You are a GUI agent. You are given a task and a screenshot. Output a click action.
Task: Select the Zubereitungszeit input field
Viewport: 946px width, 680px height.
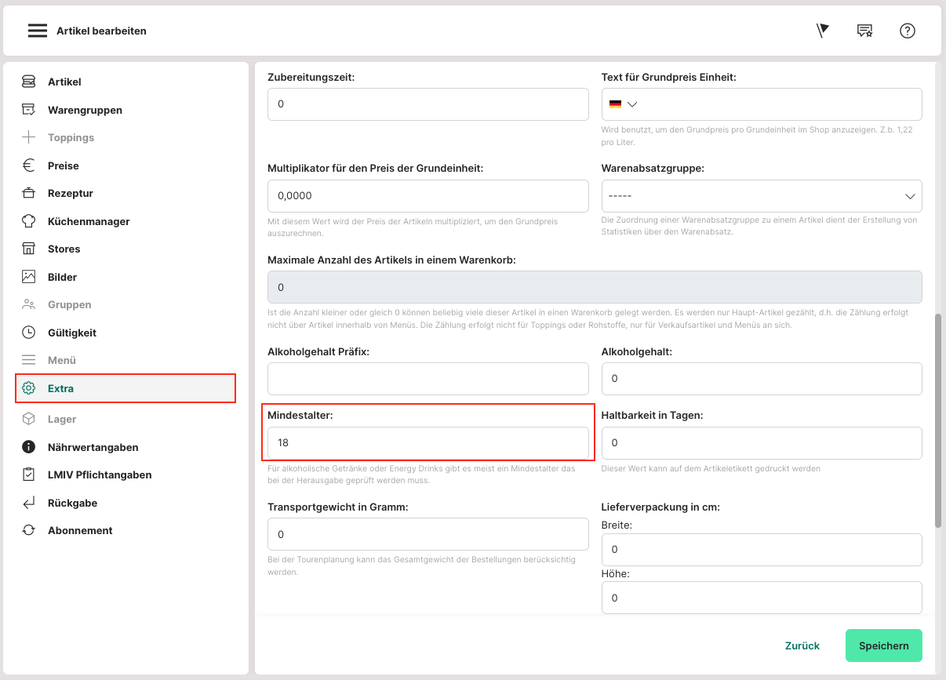coord(428,104)
